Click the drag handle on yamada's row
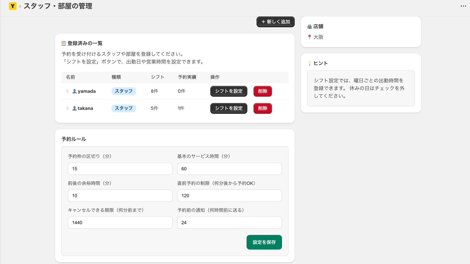This screenshot has width=470, height=264. pos(67,91)
